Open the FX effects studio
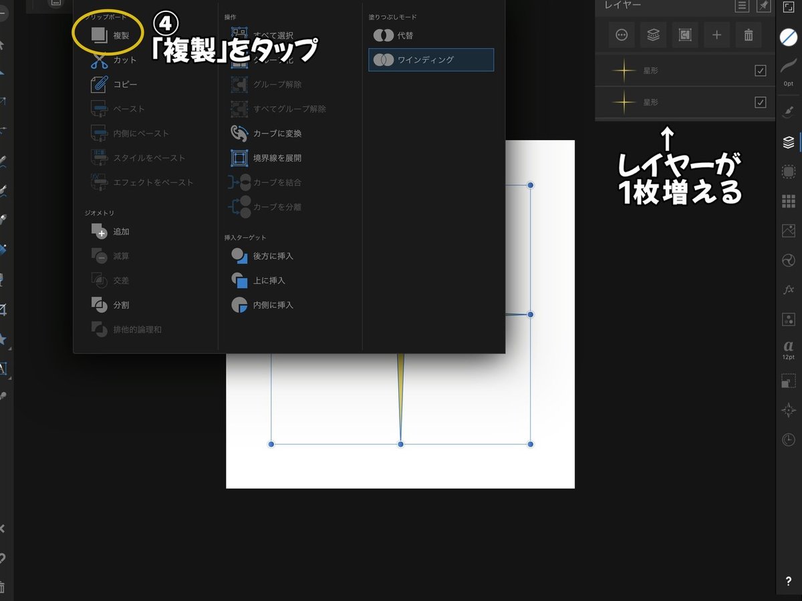802x601 pixels. (787, 290)
